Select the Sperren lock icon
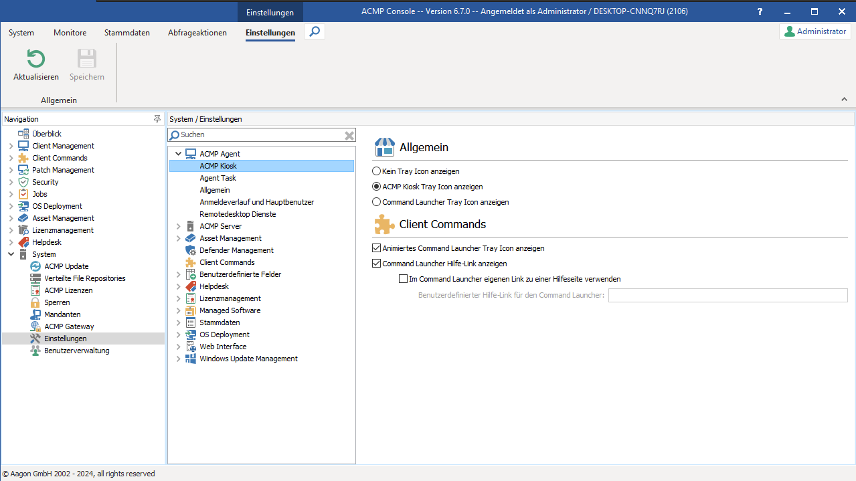This screenshot has width=856, height=481. (x=35, y=302)
